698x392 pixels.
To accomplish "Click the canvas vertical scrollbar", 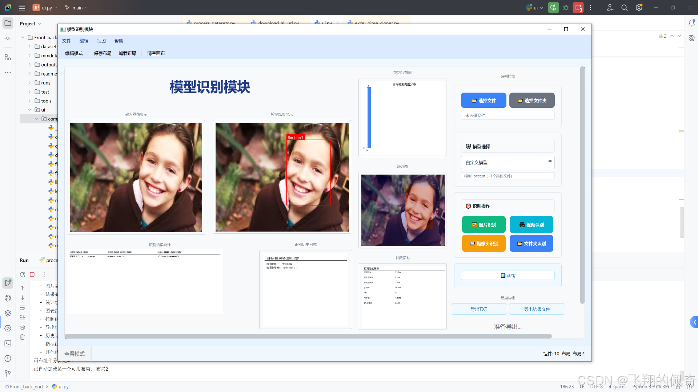I will 582,185.
